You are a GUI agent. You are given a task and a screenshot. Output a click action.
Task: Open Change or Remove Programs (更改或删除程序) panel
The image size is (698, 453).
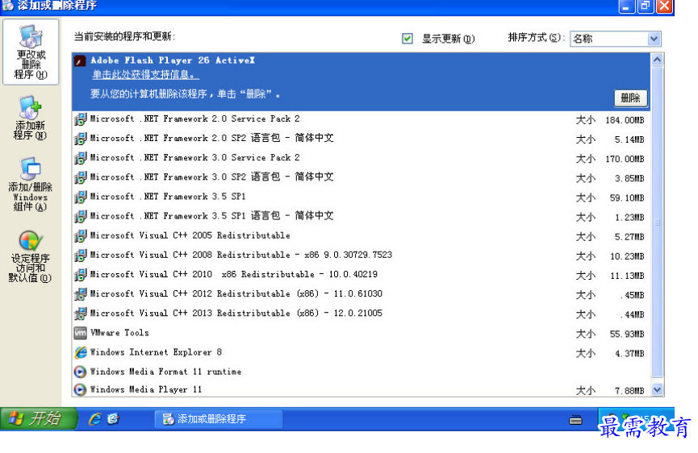pos(31,52)
